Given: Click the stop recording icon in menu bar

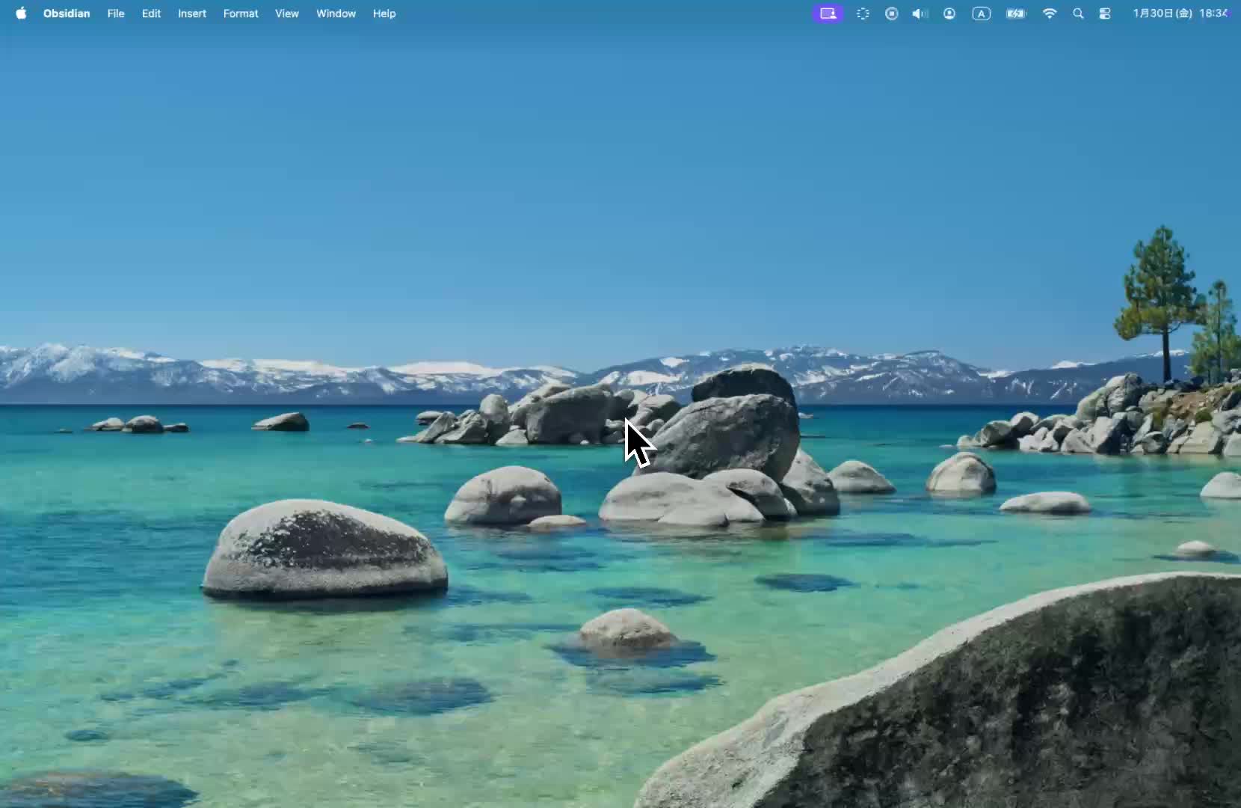Looking at the screenshot, I should tap(891, 13).
